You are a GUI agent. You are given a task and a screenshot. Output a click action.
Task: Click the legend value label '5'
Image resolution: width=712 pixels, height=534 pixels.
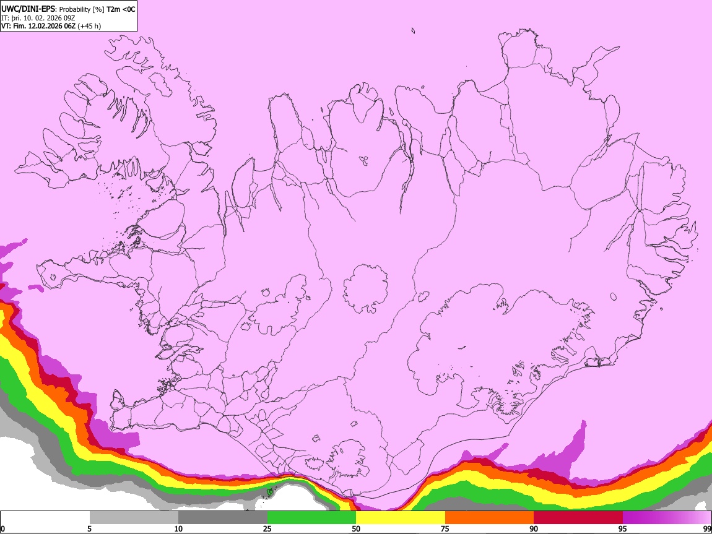89,528
